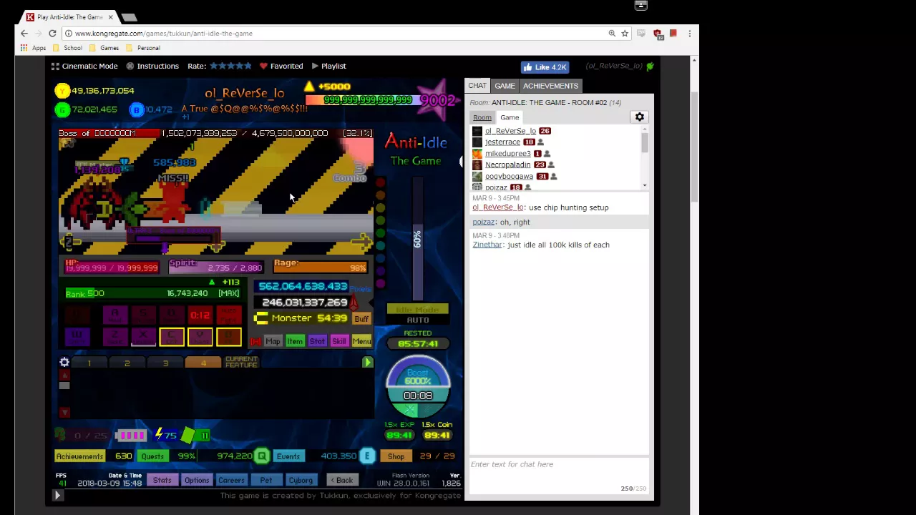
Task: Select feature tab 3
Action: pos(165,363)
